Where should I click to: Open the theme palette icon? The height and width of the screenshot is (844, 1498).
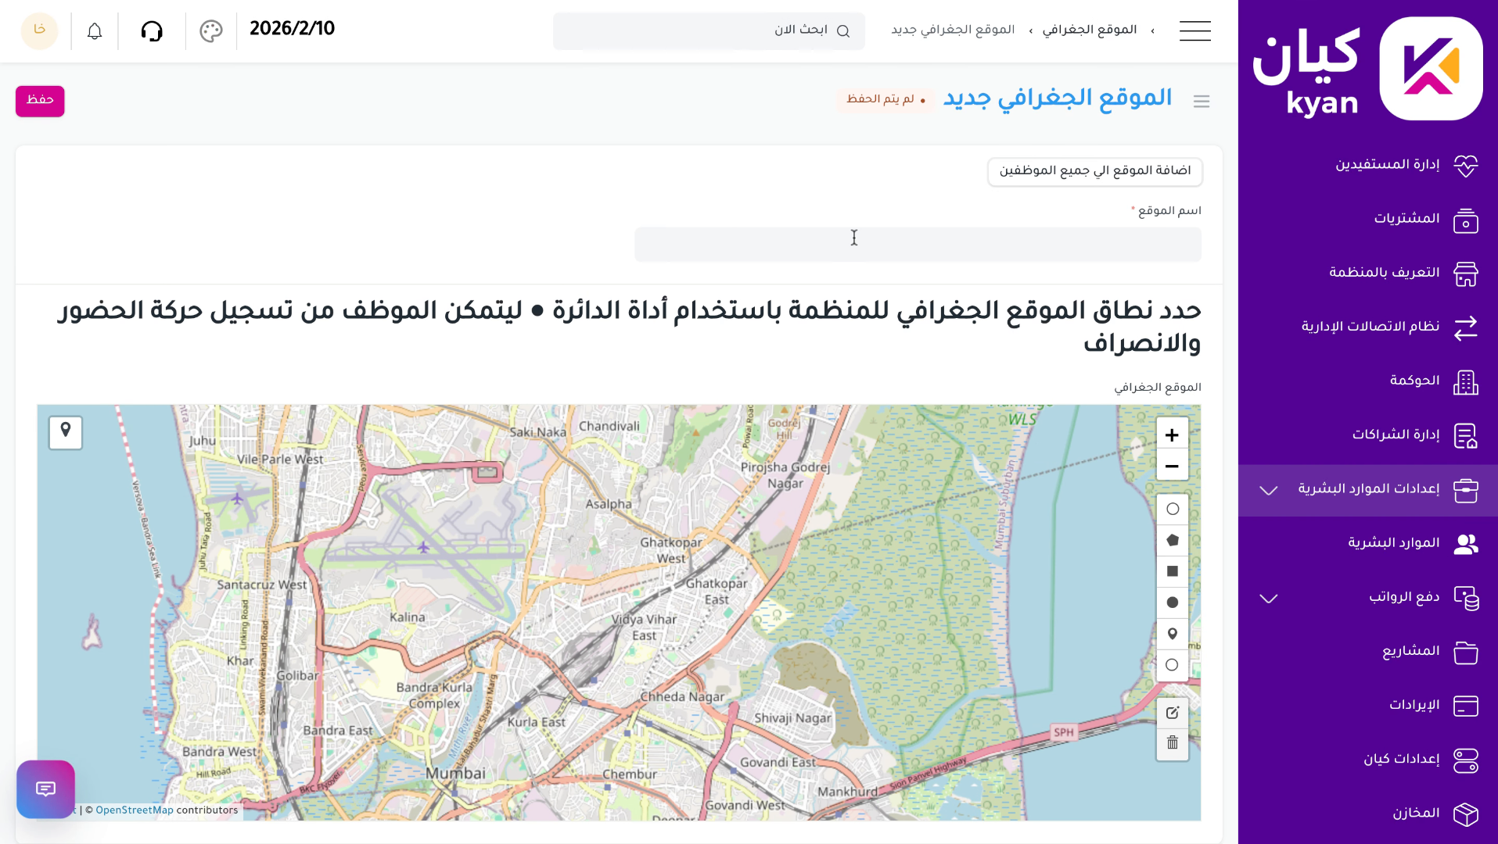[x=210, y=30]
